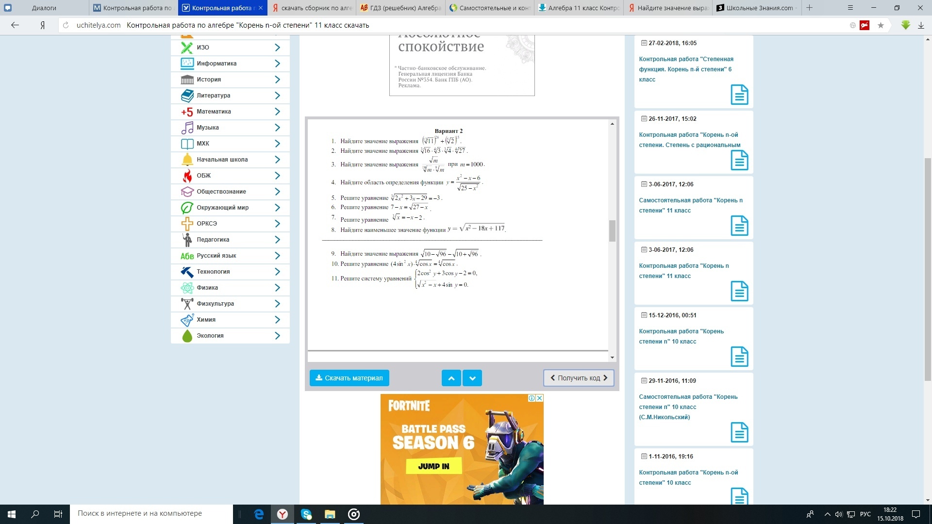Click the AdChoices close X on Fortnite ad
This screenshot has width=932, height=524.
tap(539, 398)
